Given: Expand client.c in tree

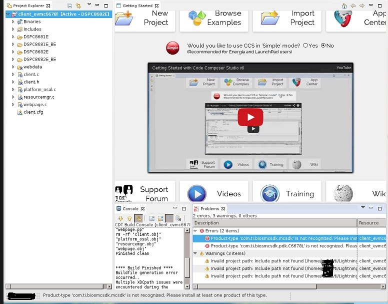Looking at the screenshot, I should 13,75.
